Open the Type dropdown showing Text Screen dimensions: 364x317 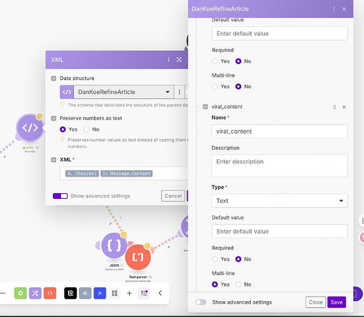click(x=279, y=201)
